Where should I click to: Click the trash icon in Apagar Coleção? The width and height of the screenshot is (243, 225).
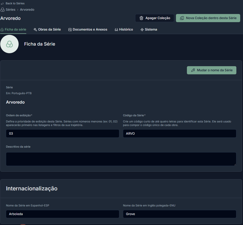pyautogui.click(x=141, y=18)
